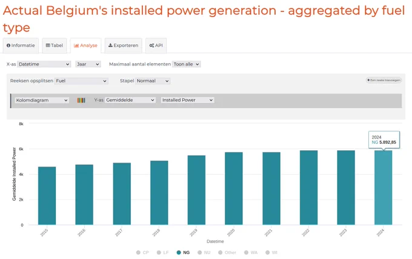412x259 pixels.
Task: Toggle the WI legend series
Action: tap(271, 252)
